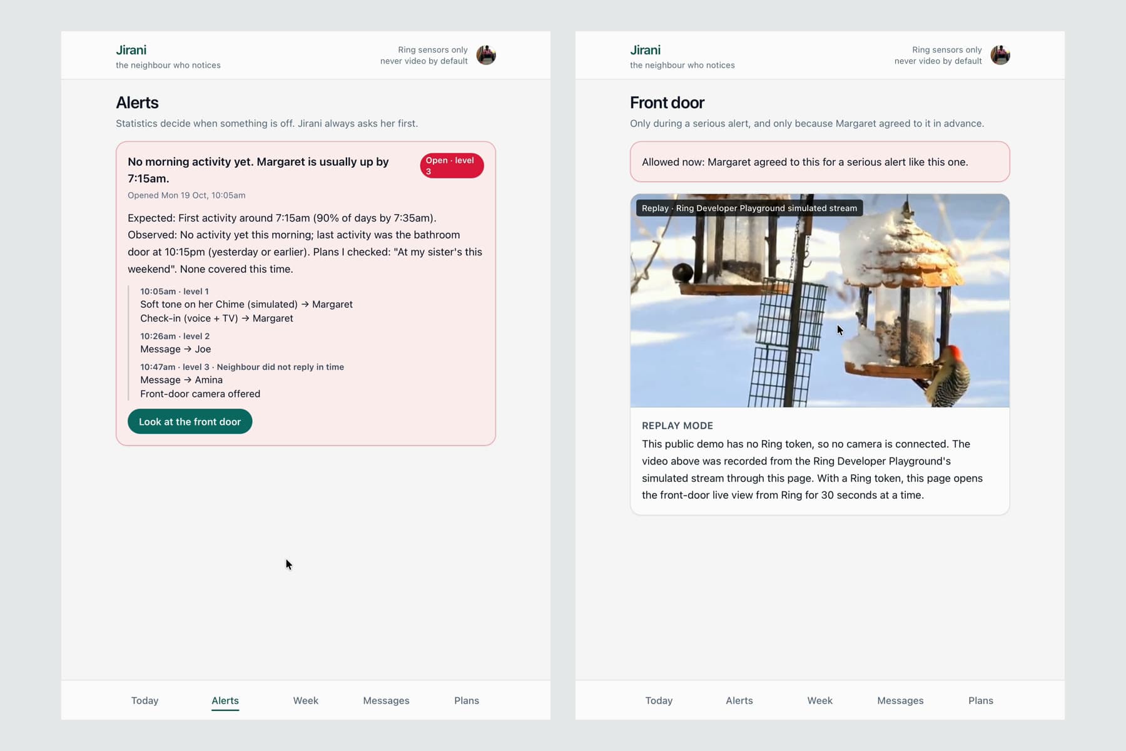Select Alerts tab in the left panel
The height and width of the screenshot is (751, 1126).
225,700
